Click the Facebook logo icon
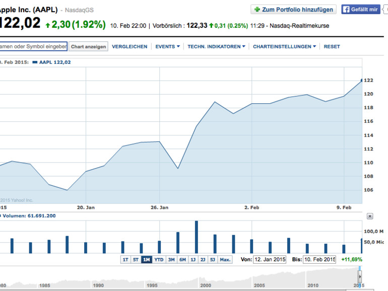The width and height of the screenshot is (388, 291). 346,10
